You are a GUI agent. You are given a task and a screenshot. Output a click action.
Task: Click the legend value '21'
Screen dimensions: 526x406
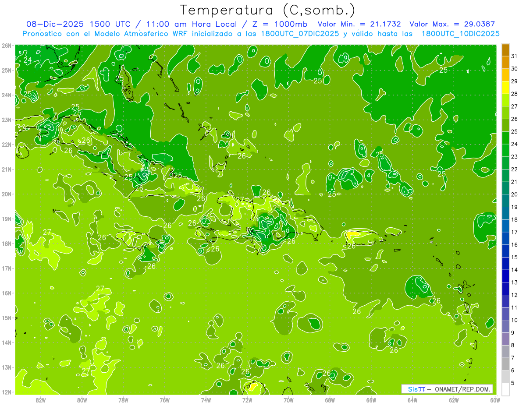pos(514,182)
